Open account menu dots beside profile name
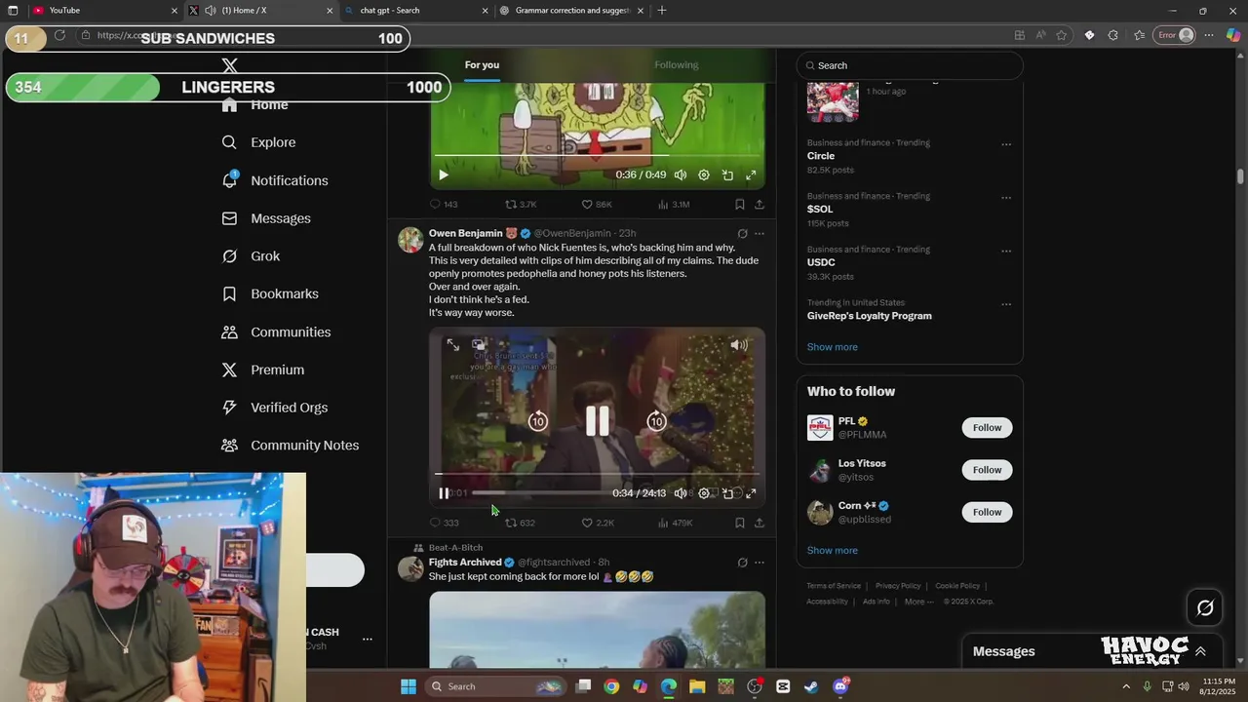 coord(367,640)
